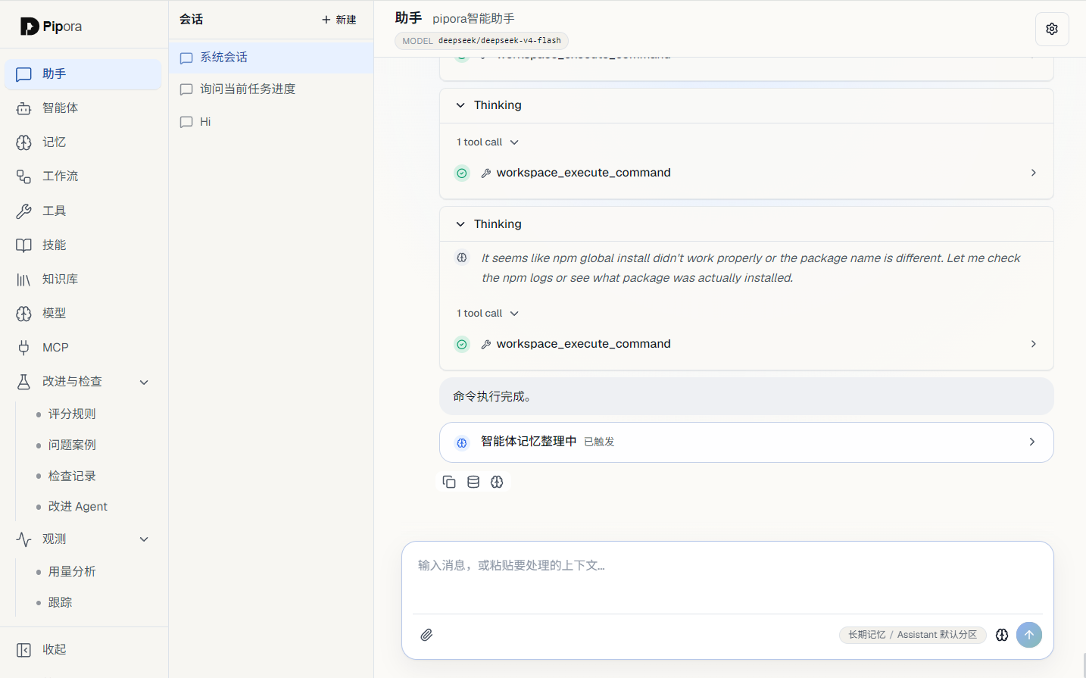Screen dimensions: 1086x678
Task: Expand 智能体记忆整理中 card arrow
Action: click(1032, 442)
